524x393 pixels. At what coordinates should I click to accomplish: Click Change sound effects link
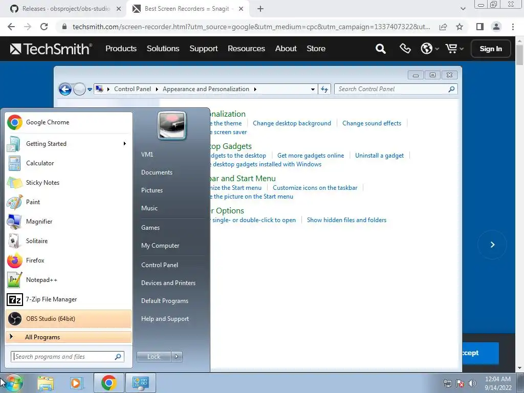tap(372, 123)
